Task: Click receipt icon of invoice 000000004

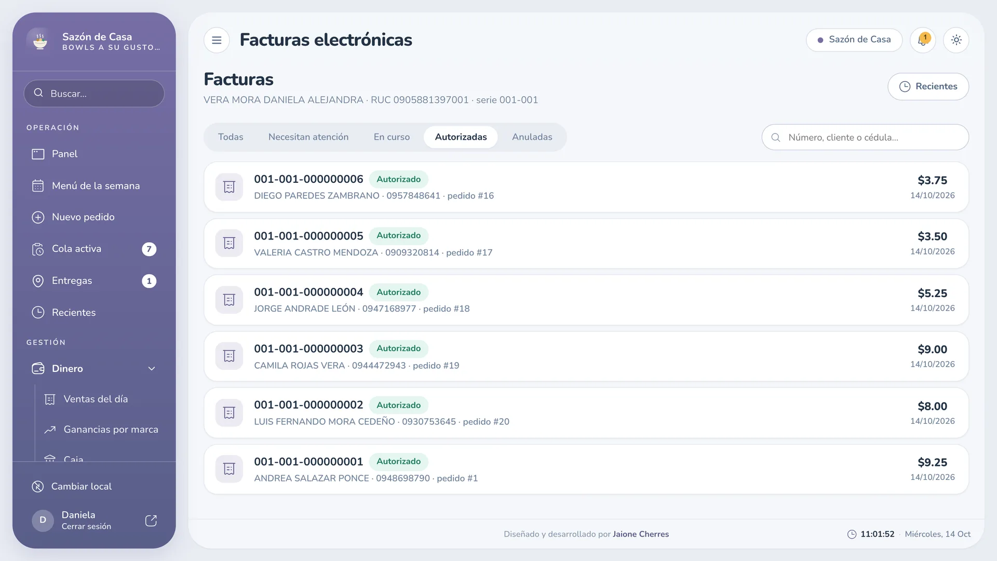Action: pyautogui.click(x=229, y=300)
